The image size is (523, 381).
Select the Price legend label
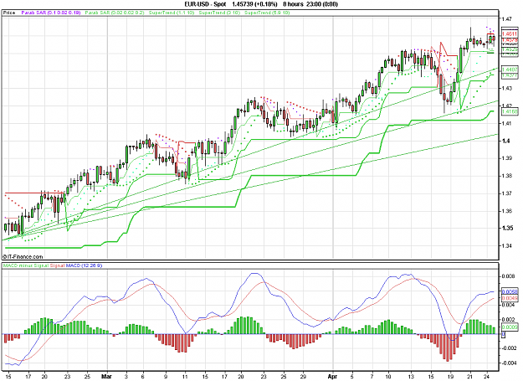pyautogui.click(x=9, y=13)
